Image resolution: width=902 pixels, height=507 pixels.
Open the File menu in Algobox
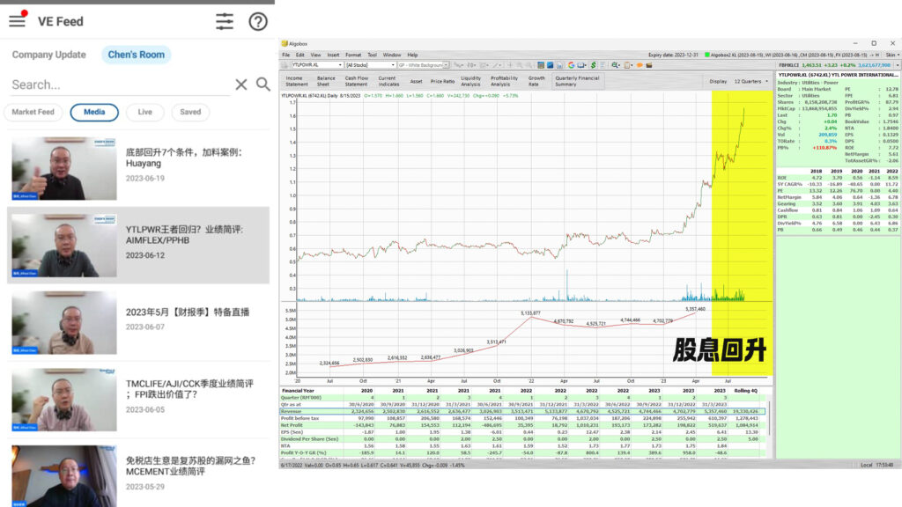[x=286, y=55]
